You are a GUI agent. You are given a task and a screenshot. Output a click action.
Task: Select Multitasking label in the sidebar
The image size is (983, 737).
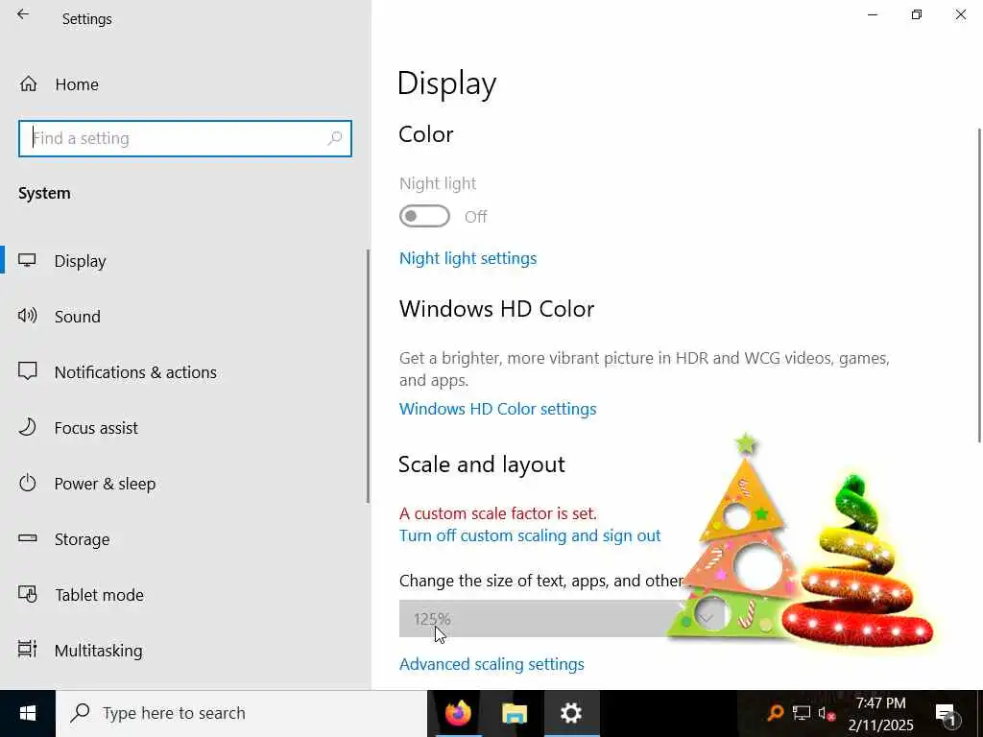99,651
